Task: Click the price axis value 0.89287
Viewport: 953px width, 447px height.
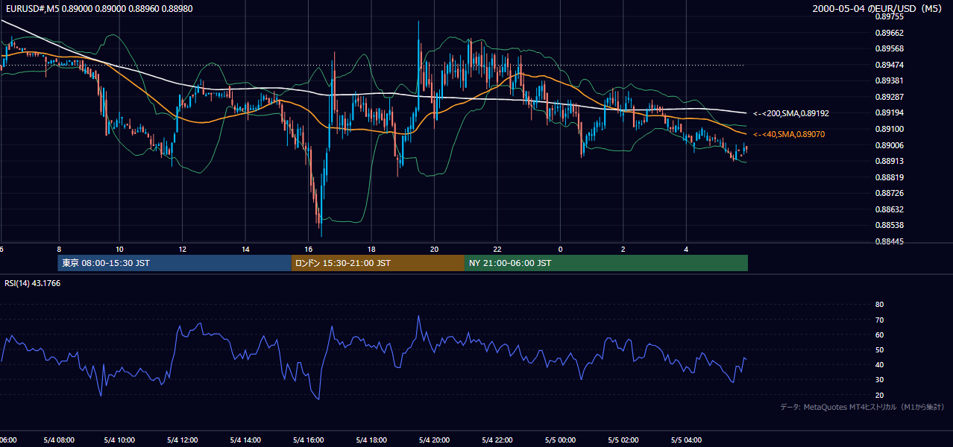Action: point(889,97)
